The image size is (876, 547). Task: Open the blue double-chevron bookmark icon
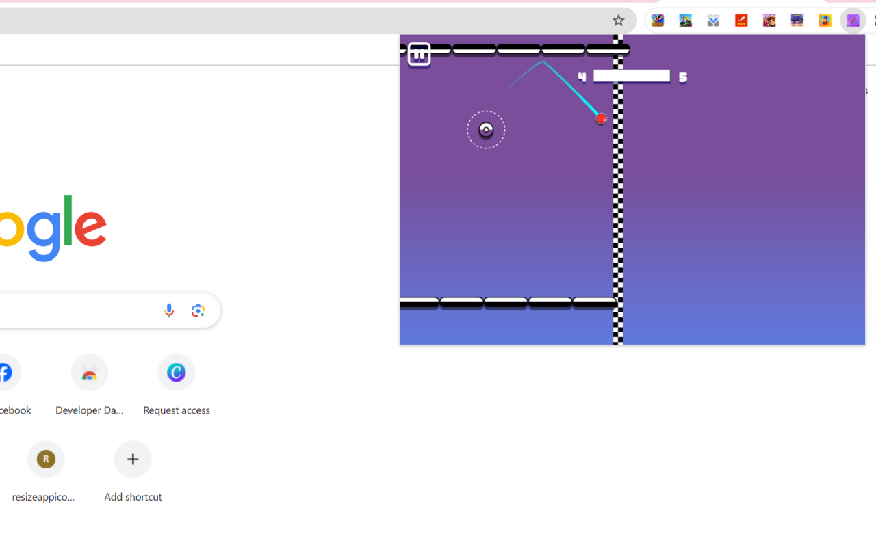click(713, 21)
